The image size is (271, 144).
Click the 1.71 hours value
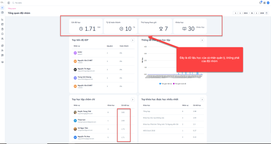(x=90, y=29)
